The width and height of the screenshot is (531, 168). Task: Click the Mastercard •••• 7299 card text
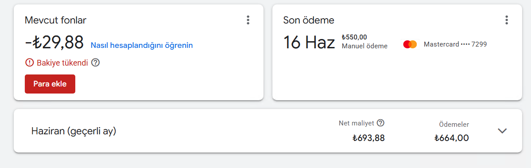455,44
